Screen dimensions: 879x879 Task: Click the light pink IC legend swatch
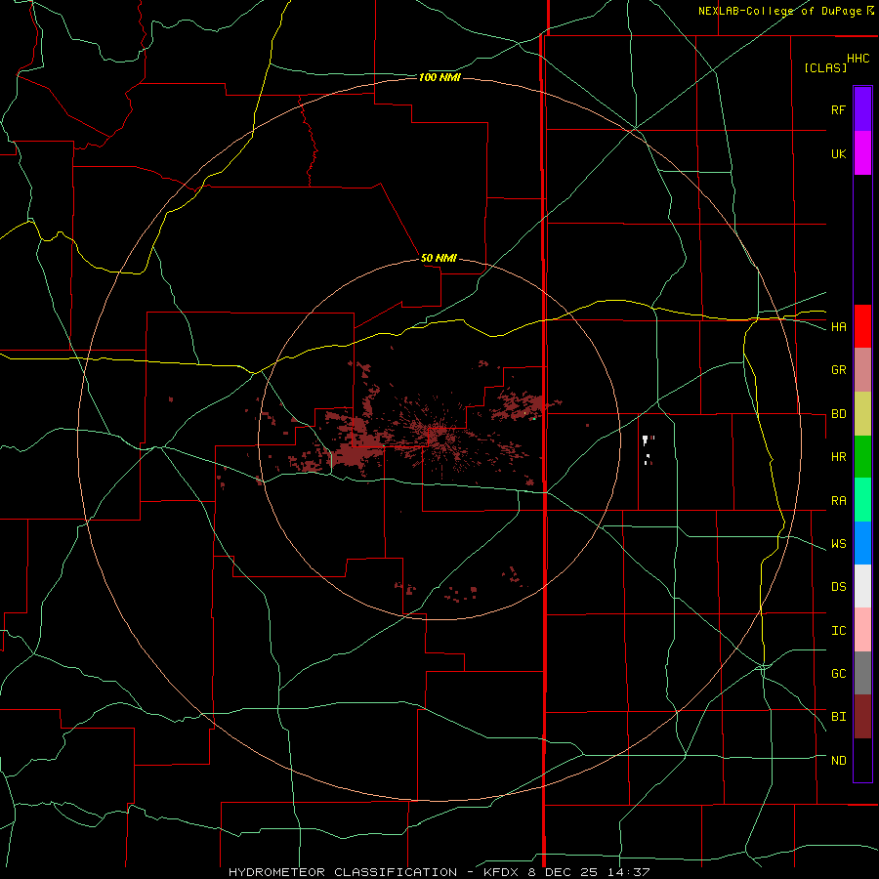coord(862,630)
